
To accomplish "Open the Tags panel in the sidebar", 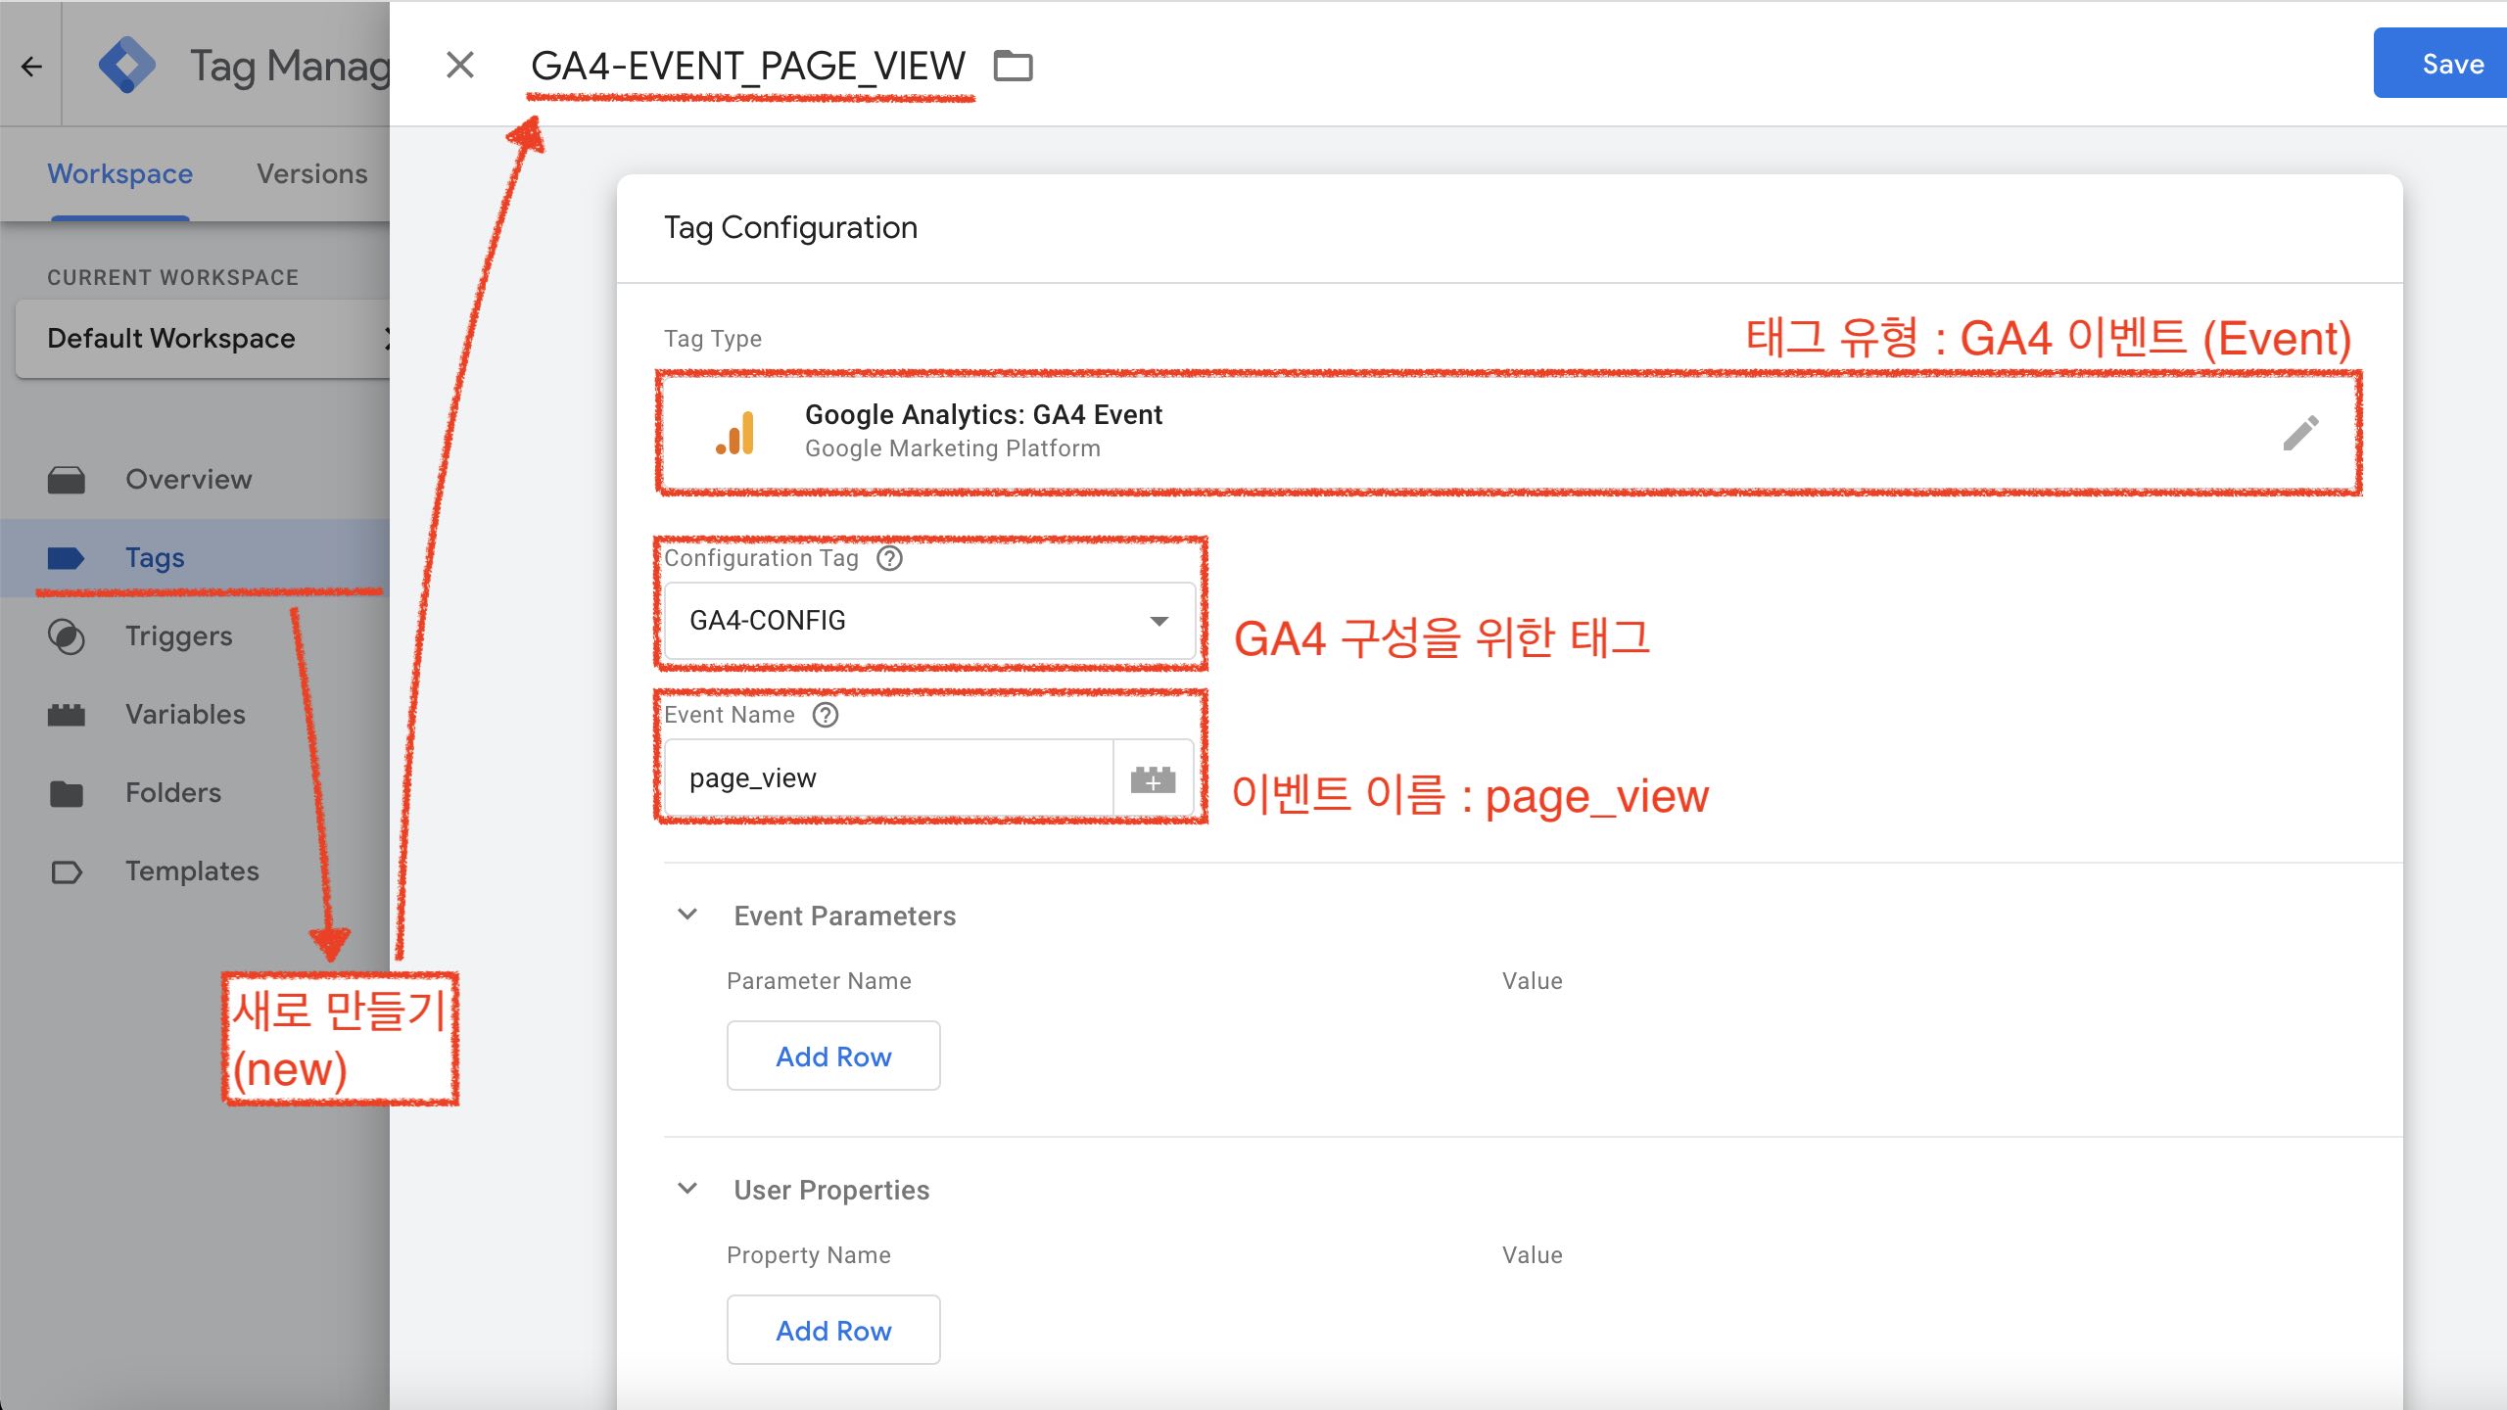I will [154, 556].
